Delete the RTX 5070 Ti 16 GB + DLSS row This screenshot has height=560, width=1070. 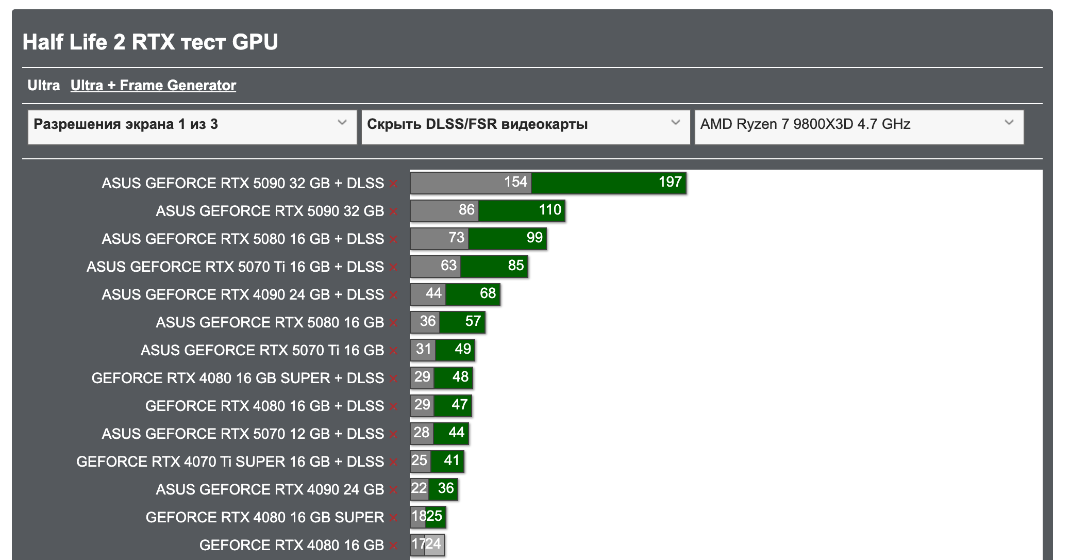pyautogui.click(x=393, y=268)
